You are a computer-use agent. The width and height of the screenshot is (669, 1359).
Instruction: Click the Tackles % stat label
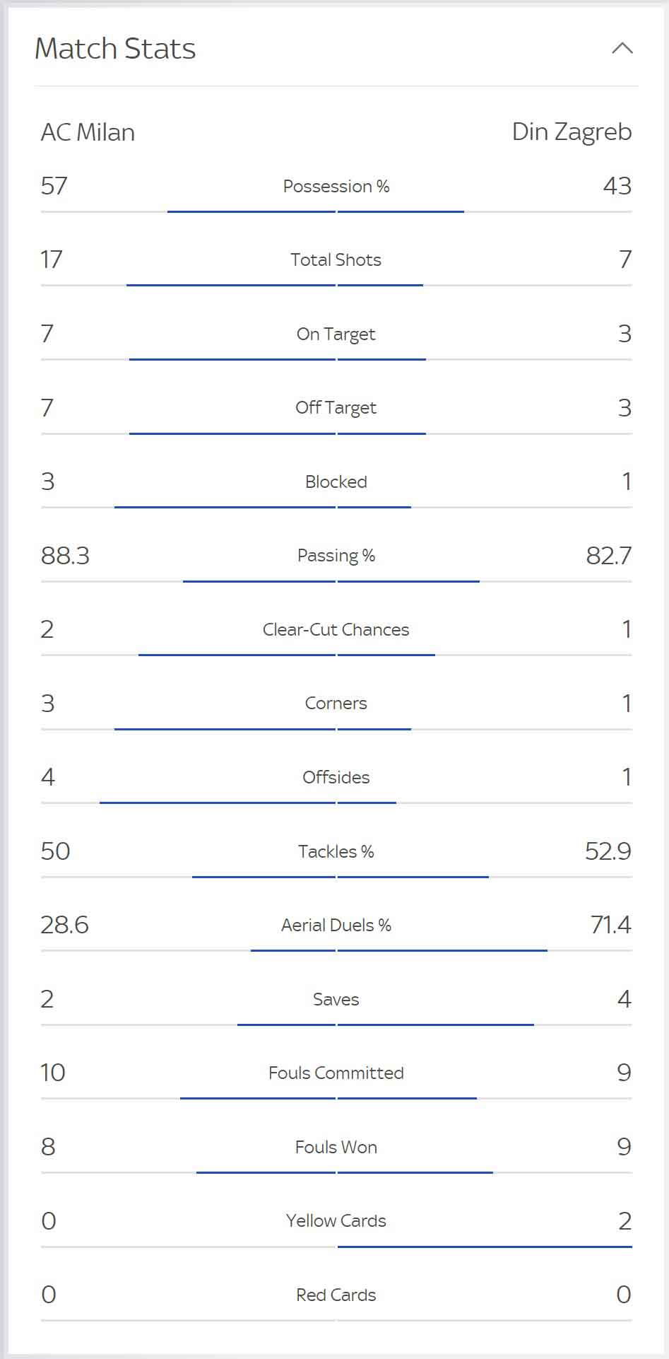coord(336,851)
